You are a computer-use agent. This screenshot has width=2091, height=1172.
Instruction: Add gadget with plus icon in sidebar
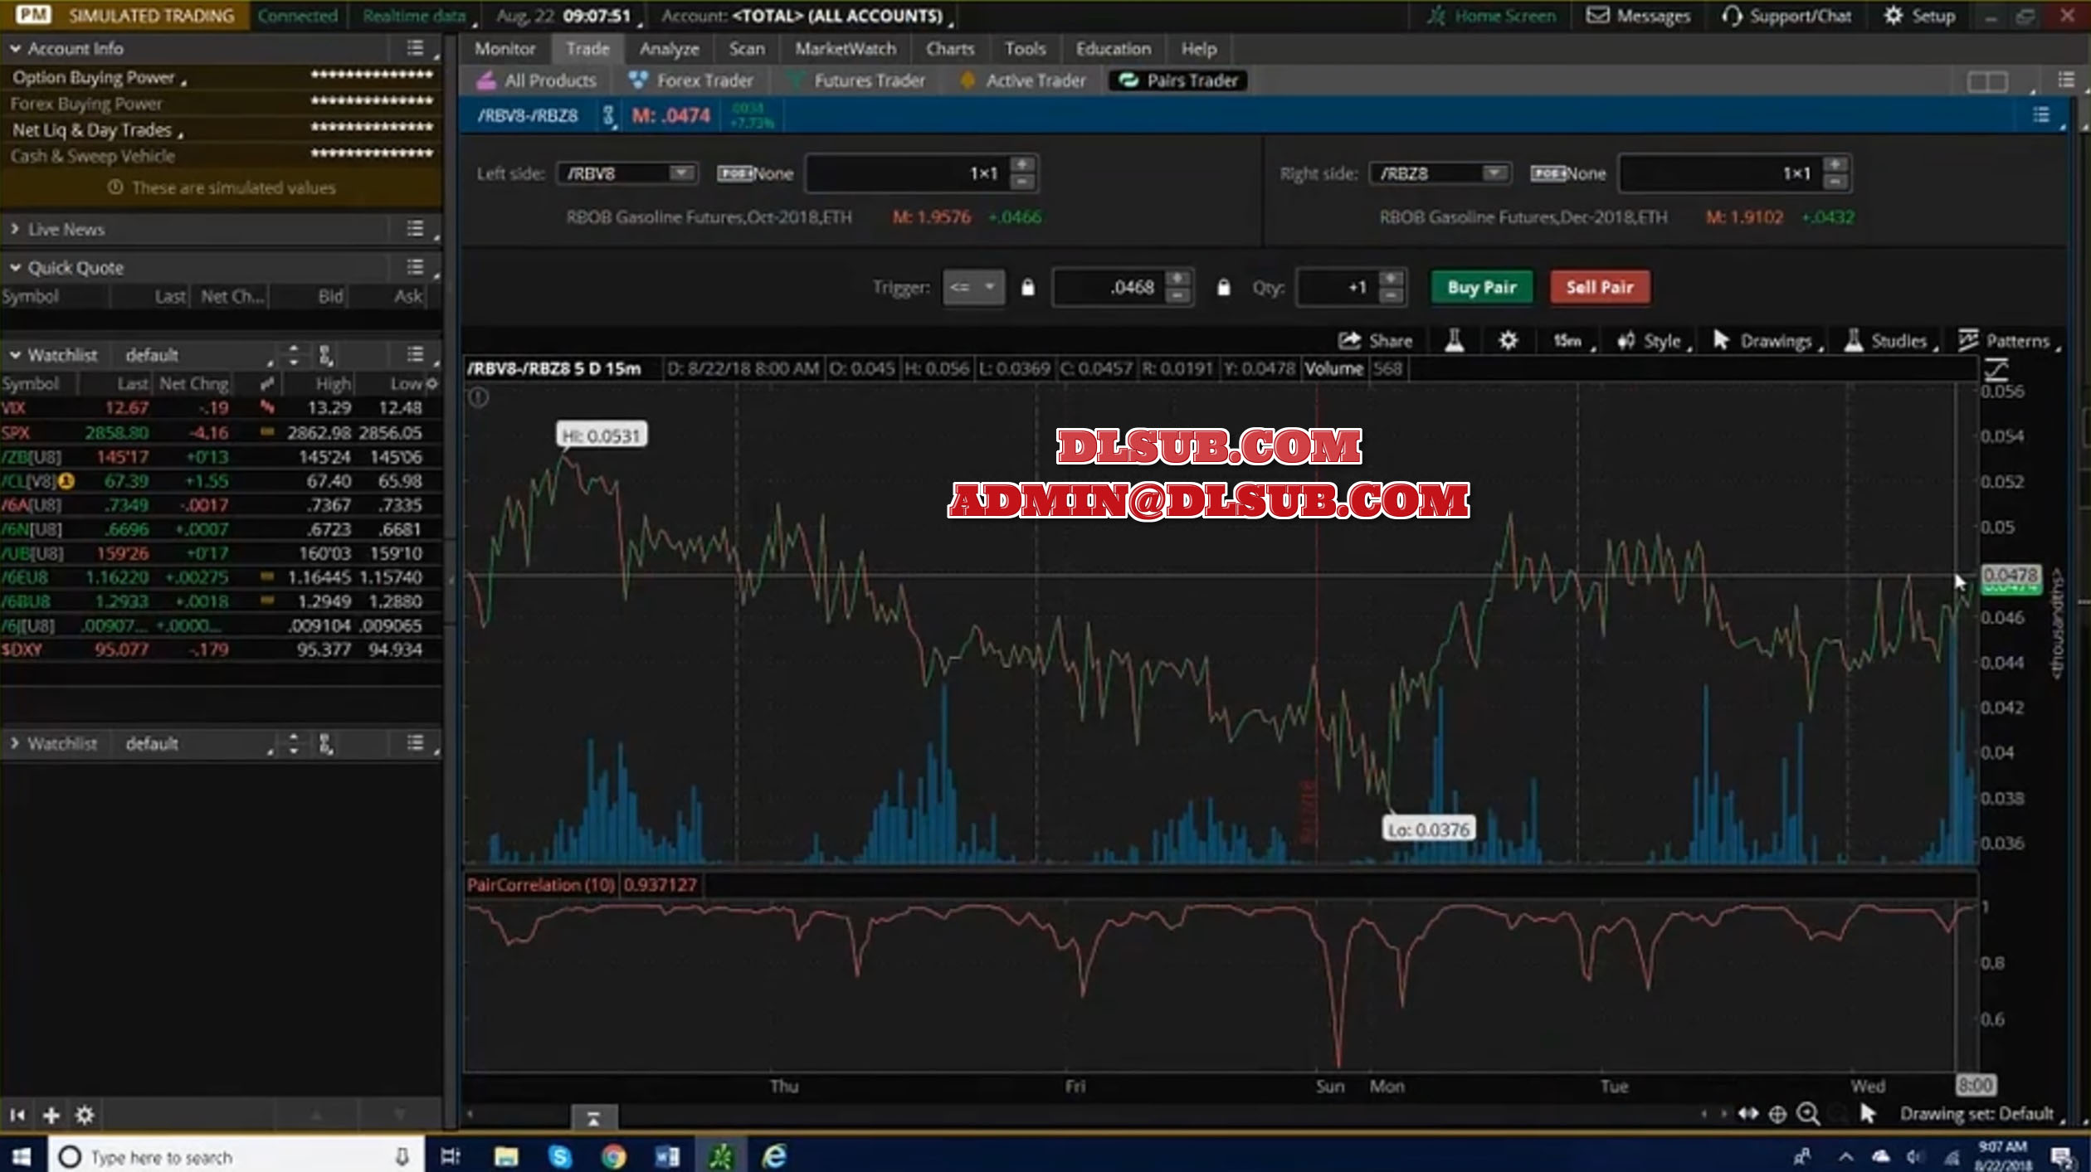[x=51, y=1115]
